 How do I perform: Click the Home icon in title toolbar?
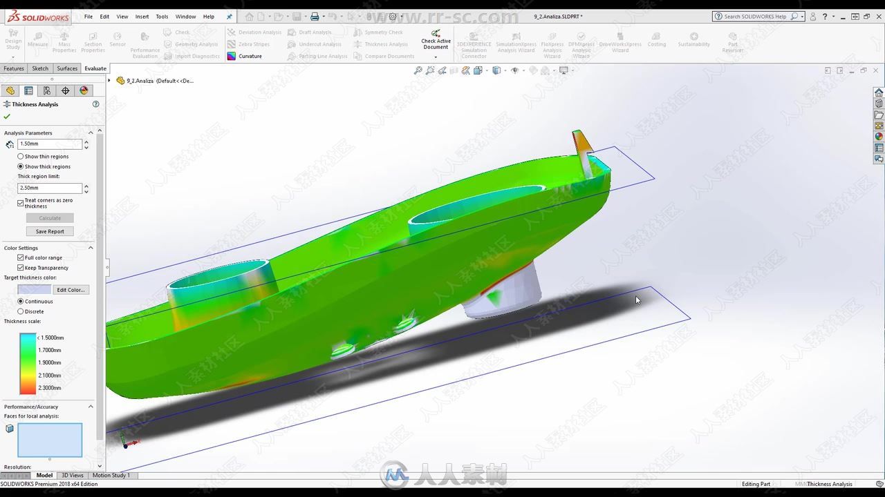250,17
